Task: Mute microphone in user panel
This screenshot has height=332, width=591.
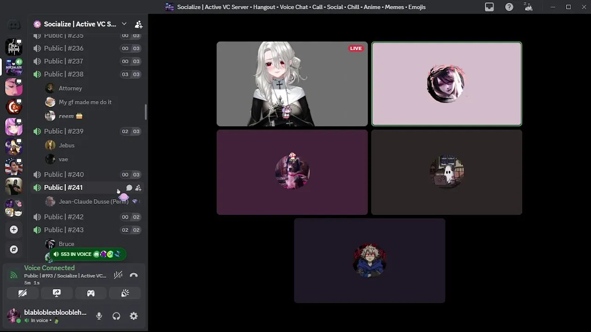Action: (x=99, y=316)
